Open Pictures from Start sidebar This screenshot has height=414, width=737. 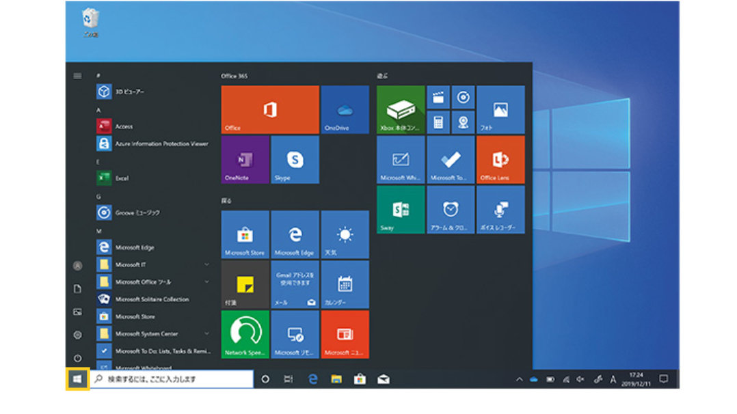[77, 312]
